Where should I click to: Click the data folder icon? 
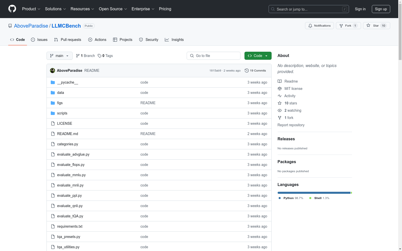tap(53, 93)
